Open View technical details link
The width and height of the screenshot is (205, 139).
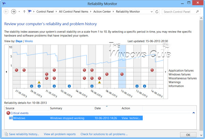(x=131, y=118)
